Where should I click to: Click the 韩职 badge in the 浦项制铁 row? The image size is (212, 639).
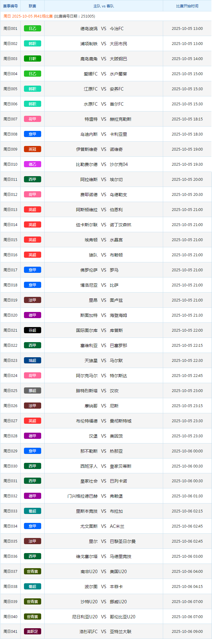point(32,44)
